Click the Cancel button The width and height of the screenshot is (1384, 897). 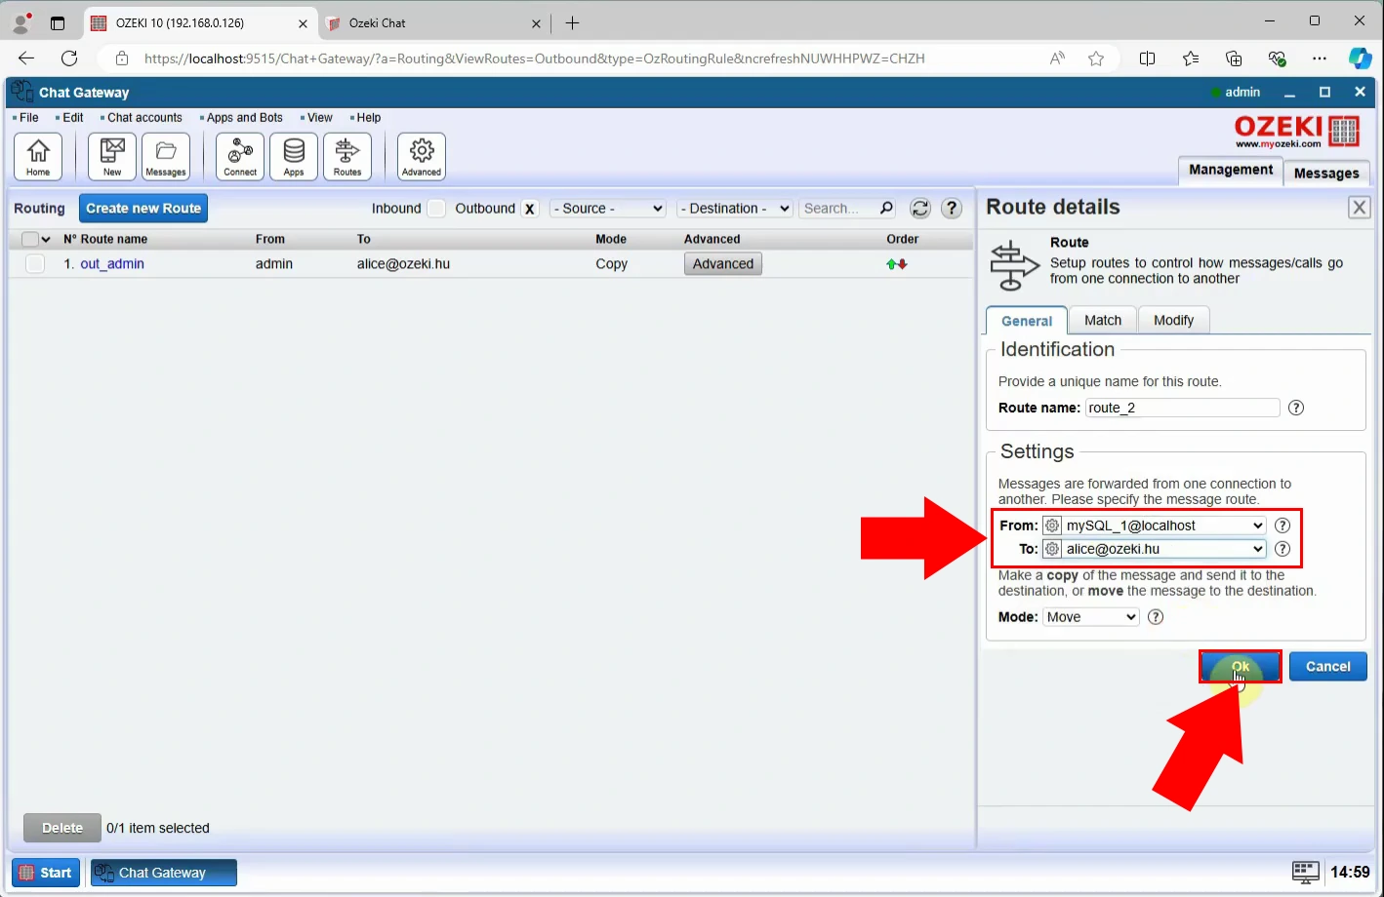1327,667
